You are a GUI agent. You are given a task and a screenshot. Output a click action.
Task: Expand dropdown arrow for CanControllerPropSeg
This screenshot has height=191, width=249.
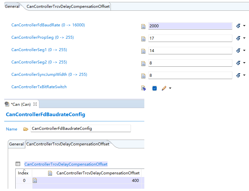(x=244, y=38)
